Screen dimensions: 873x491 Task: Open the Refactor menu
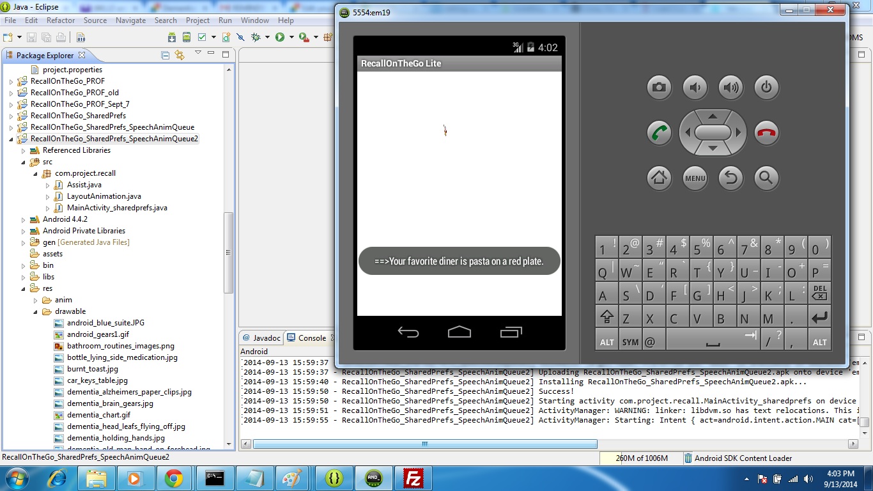pos(61,20)
